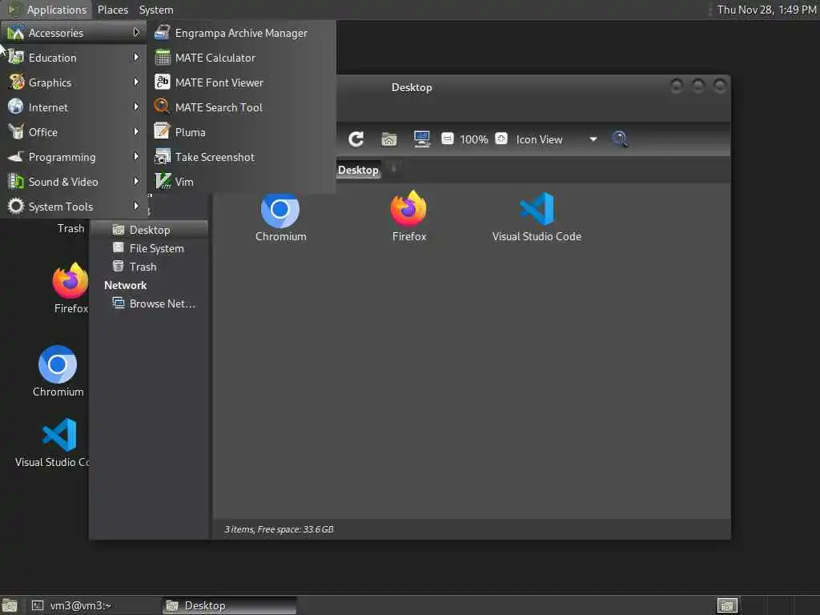Select Firefox icon in file manager window

tap(409, 216)
